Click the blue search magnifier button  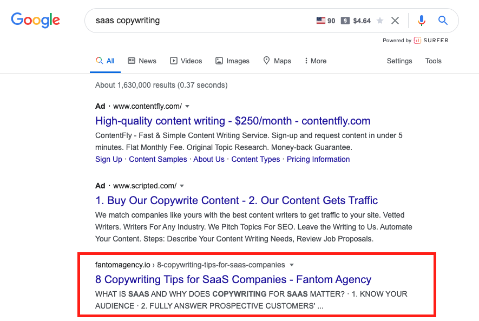443,21
